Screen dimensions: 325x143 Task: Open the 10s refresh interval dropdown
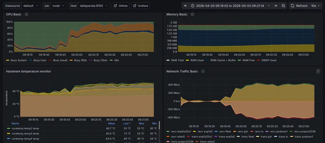[x=316, y=6]
